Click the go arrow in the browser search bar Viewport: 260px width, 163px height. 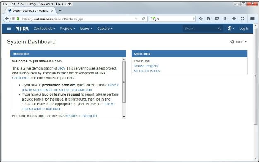[x=193, y=19]
